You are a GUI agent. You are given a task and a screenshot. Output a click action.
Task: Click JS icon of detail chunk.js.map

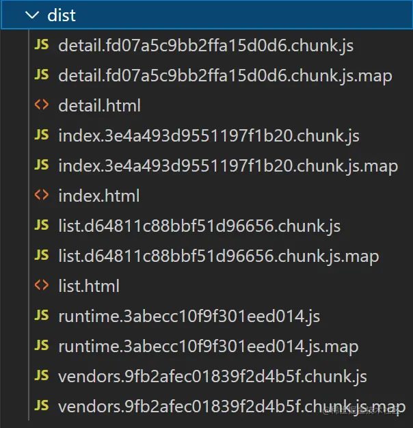point(42,75)
